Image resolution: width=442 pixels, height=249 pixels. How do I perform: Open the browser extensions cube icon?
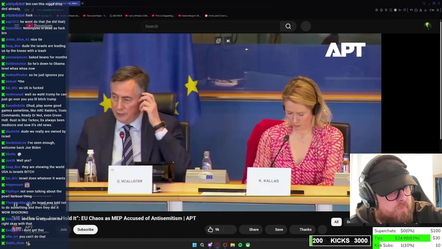coord(416,10)
